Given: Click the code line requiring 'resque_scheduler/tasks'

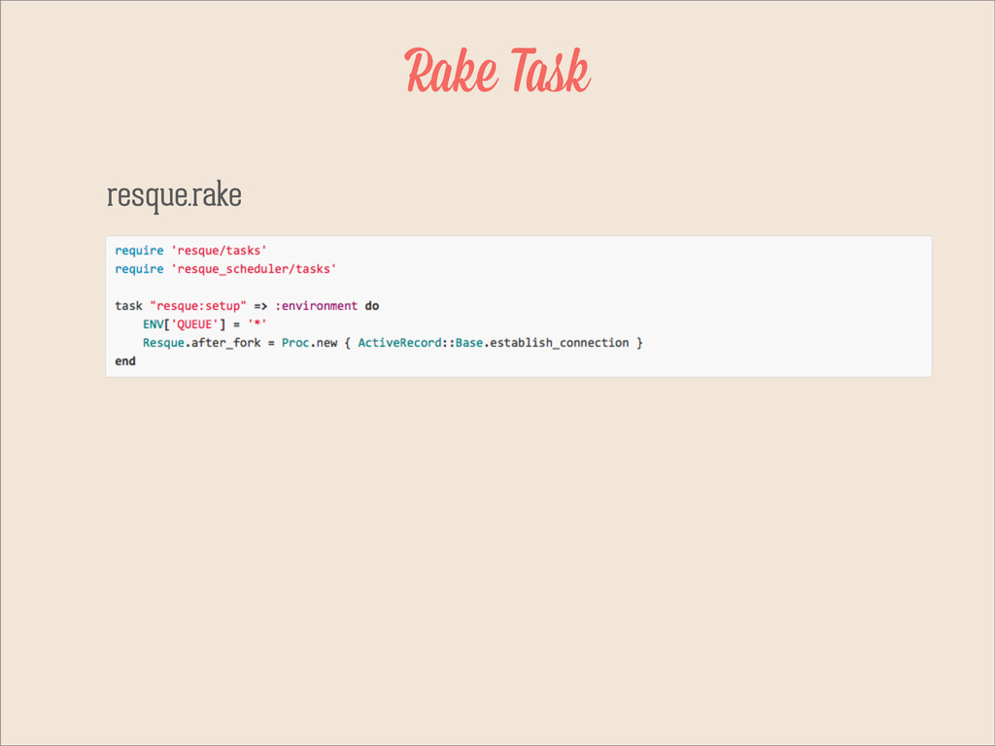Looking at the screenshot, I should (225, 269).
